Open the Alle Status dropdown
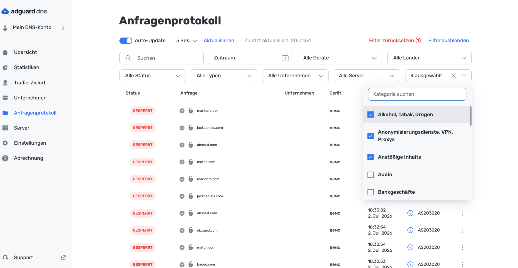518x268 pixels. tap(153, 76)
